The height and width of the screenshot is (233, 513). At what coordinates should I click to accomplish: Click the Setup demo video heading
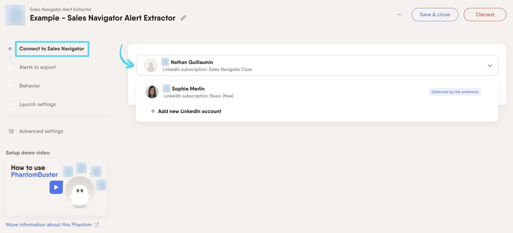pos(28,153)
